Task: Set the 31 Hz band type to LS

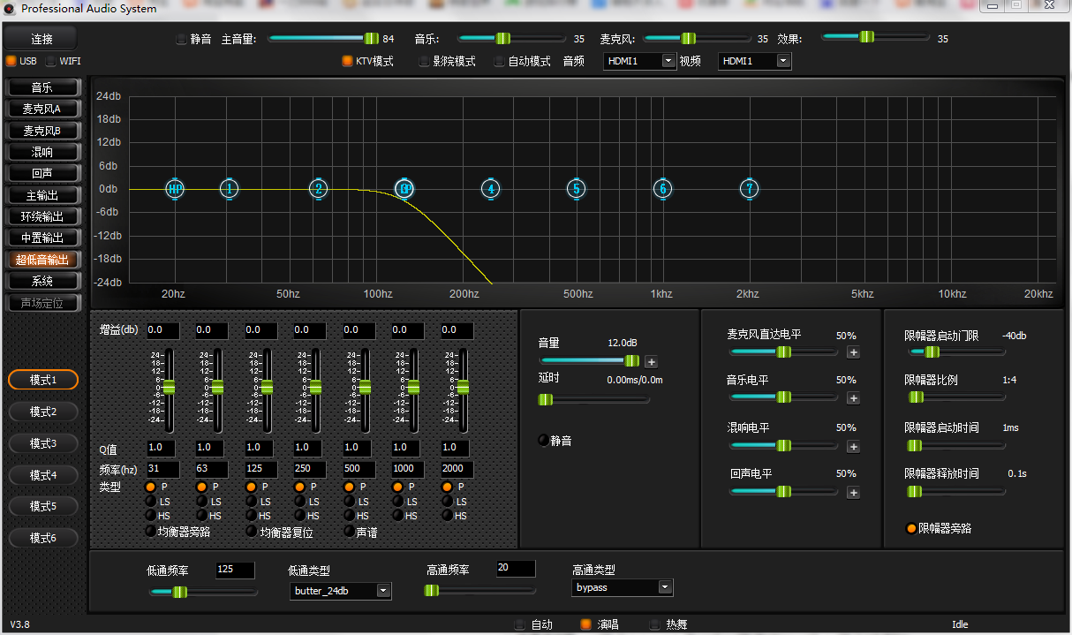Action: (151, 502)
